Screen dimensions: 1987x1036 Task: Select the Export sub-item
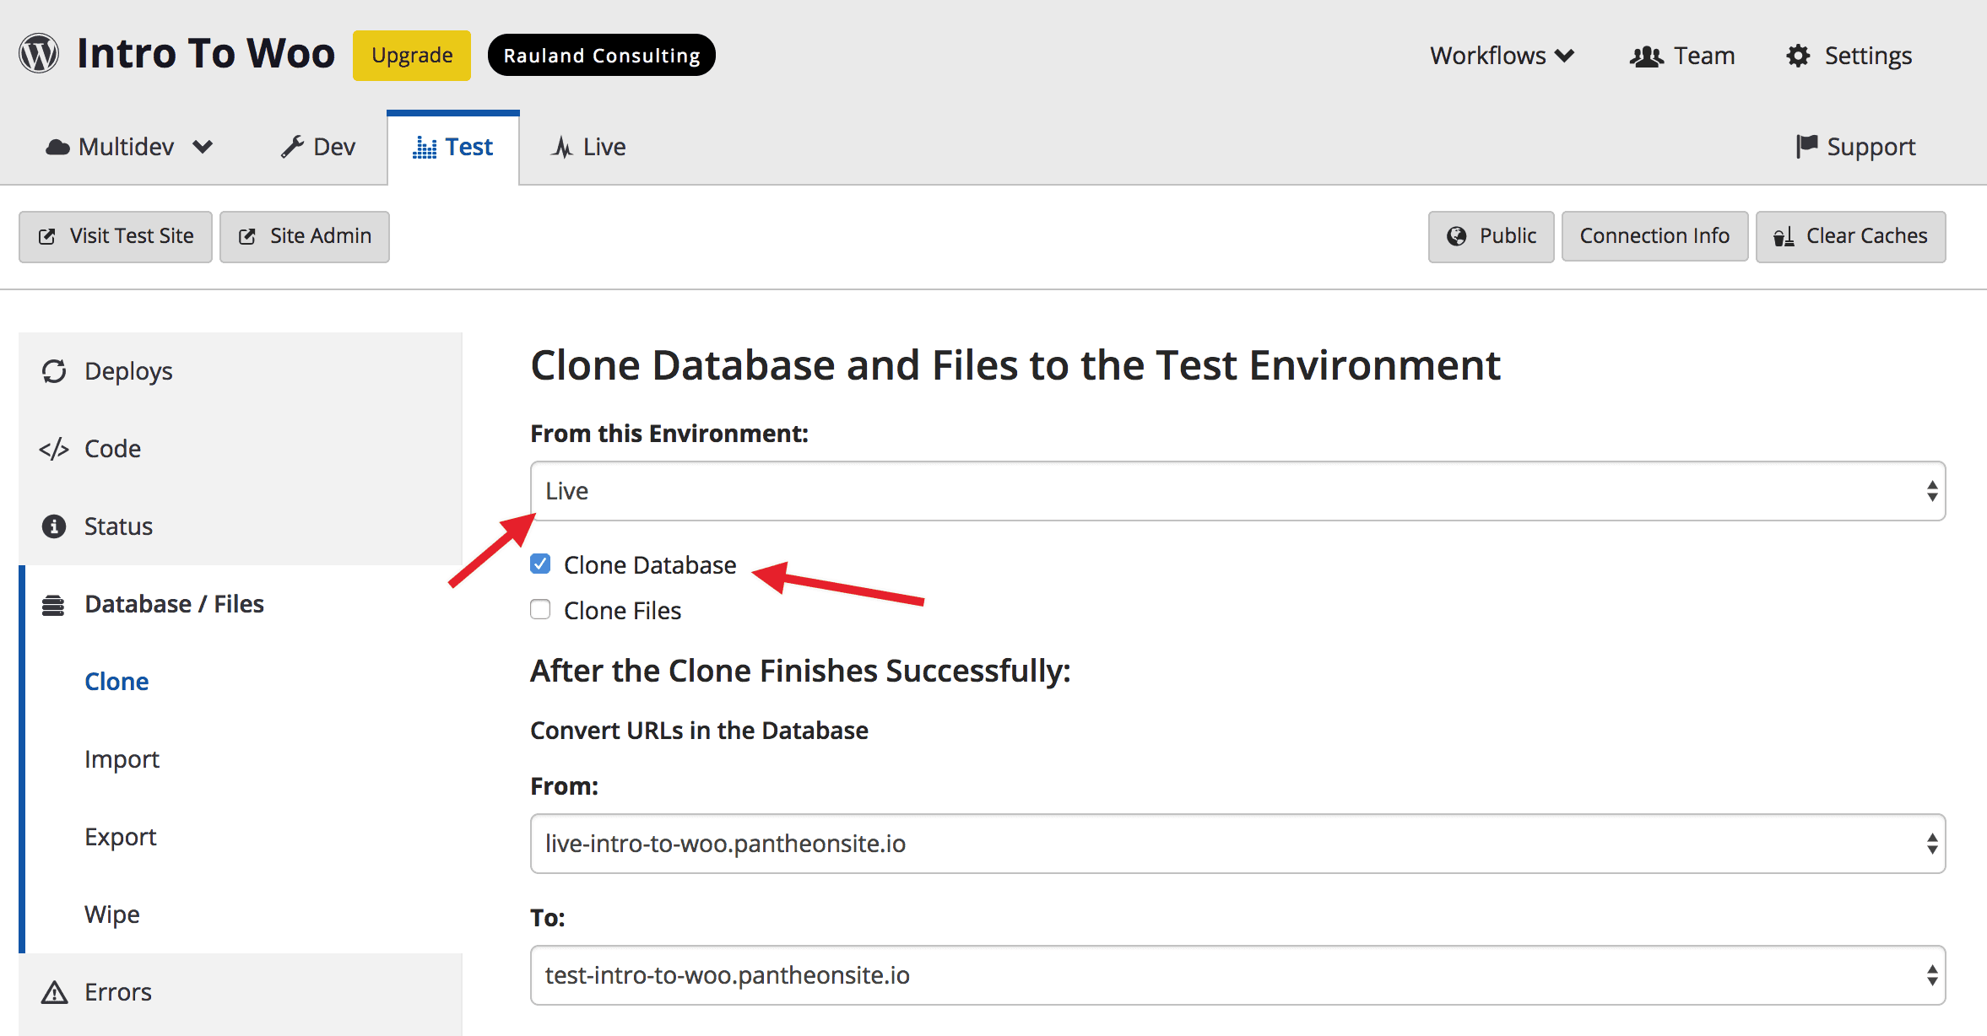click(x=121, y=837)
